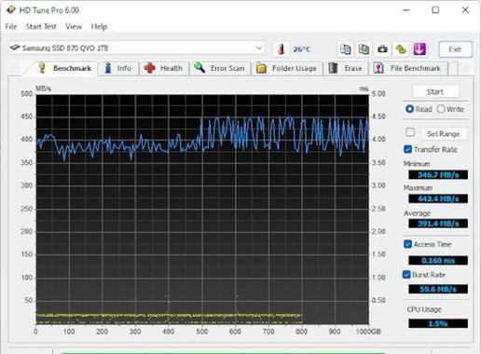Select the Write radio button

[x=450, y=109]
